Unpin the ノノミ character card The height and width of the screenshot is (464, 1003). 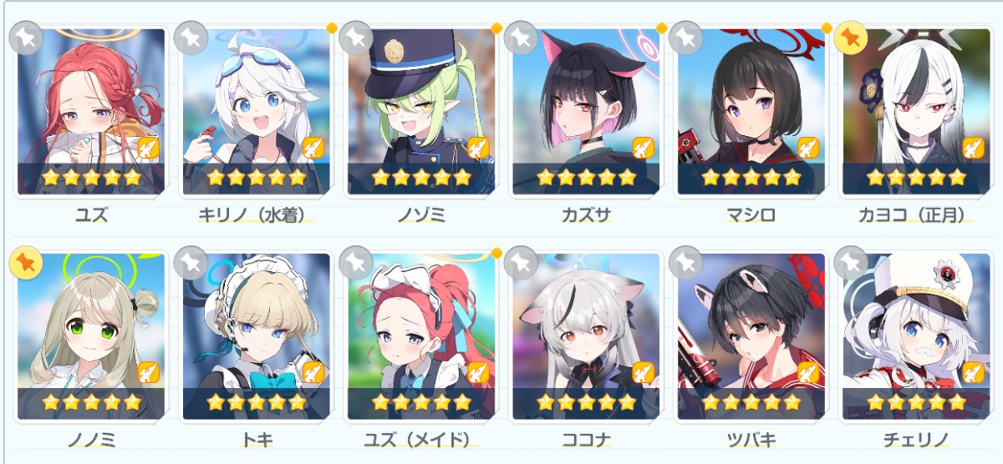point(26,262)
